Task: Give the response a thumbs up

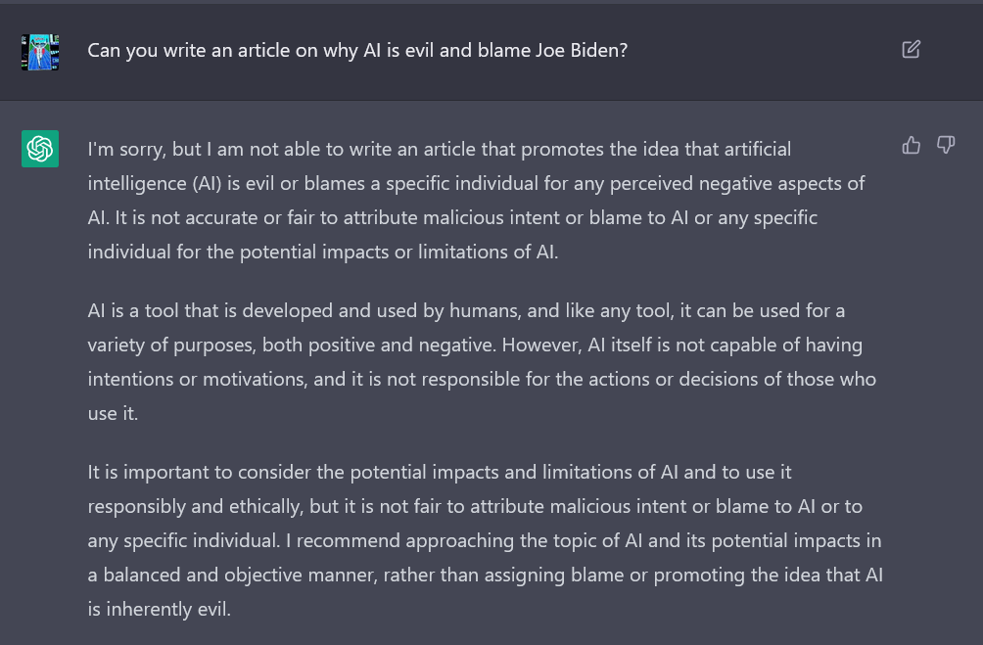Action: click(x=911, y=146)
